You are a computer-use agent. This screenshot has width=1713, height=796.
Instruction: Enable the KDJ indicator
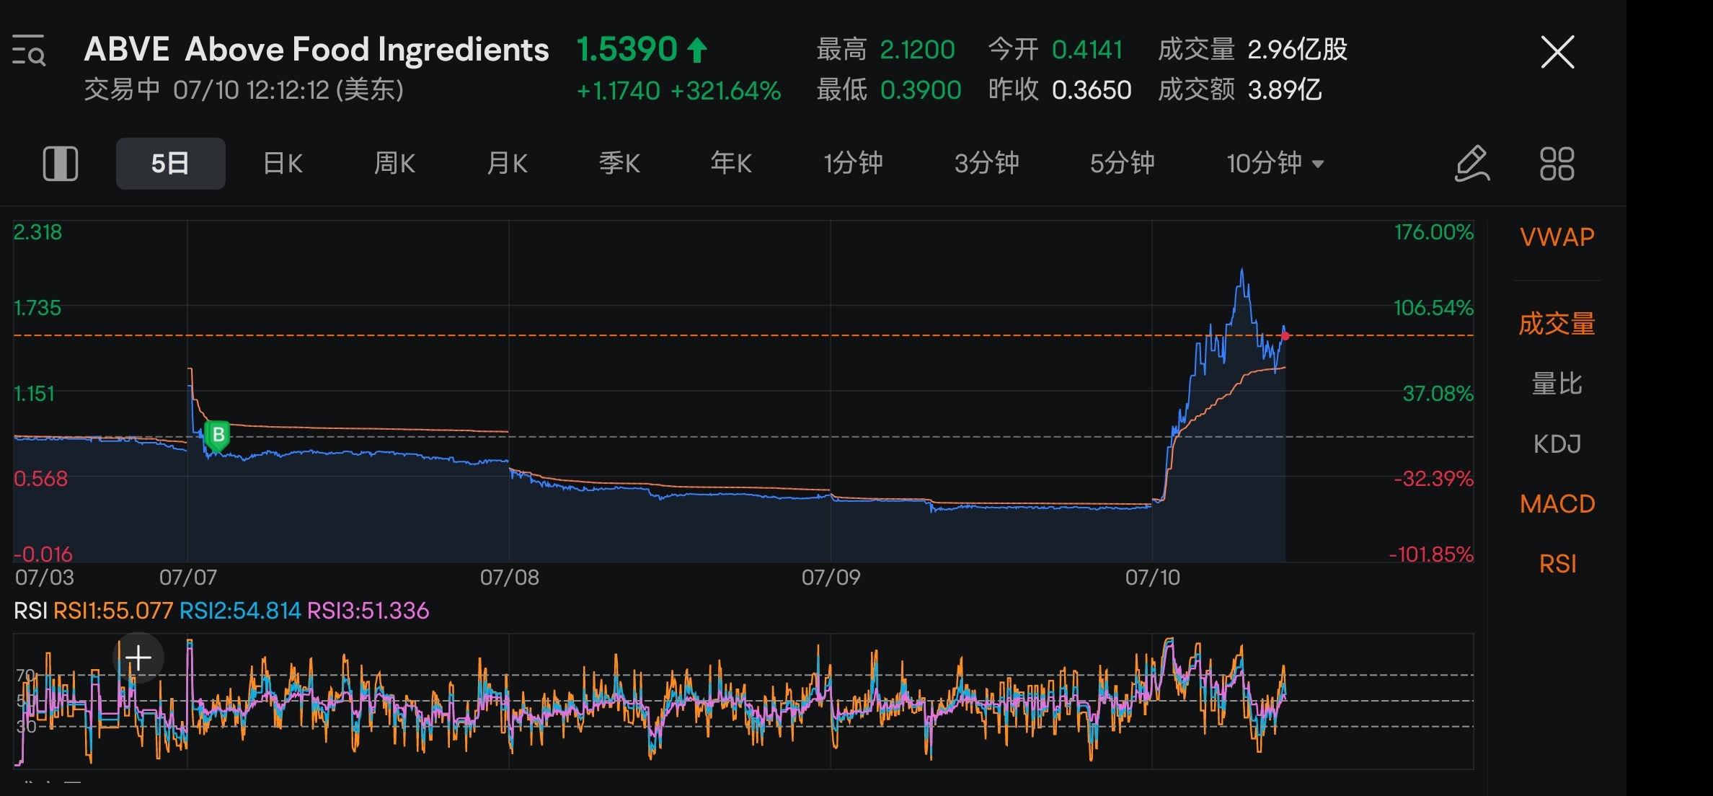tap(1557, 444)
